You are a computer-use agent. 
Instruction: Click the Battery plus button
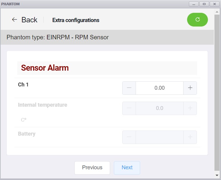coord(190,137)
